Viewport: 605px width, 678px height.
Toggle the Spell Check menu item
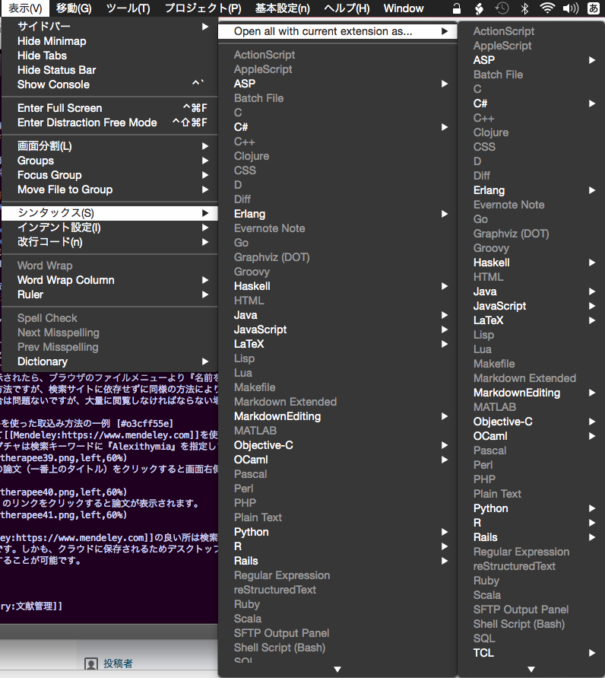(x=109, y=318)
